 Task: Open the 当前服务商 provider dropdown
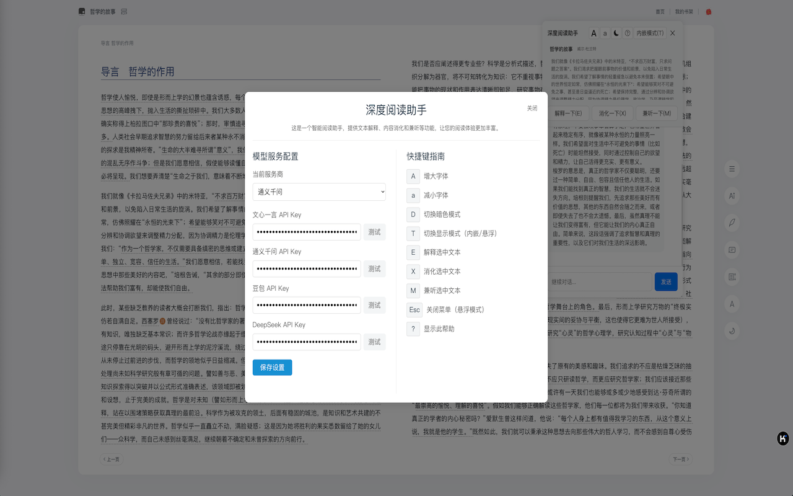point(319,192)
